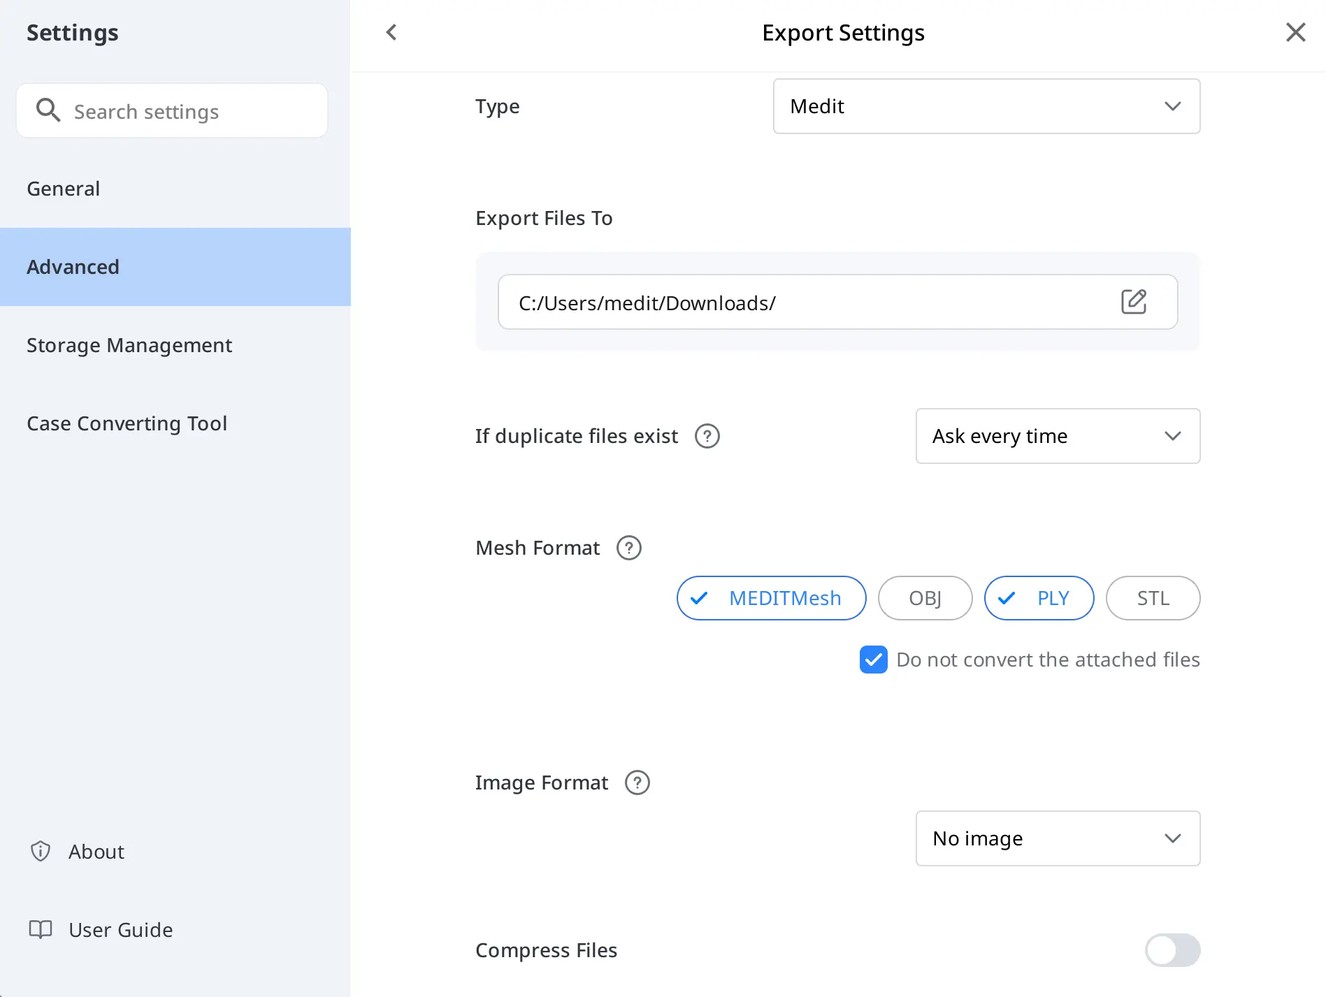The image size is (1326, 997).
Task: Click the User Guide book icon
Action: click(x=40, y=929)
